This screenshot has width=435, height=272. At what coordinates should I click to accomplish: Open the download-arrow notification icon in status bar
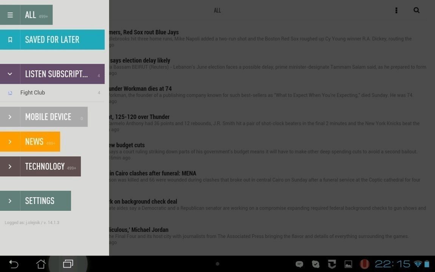coord(332,264)
